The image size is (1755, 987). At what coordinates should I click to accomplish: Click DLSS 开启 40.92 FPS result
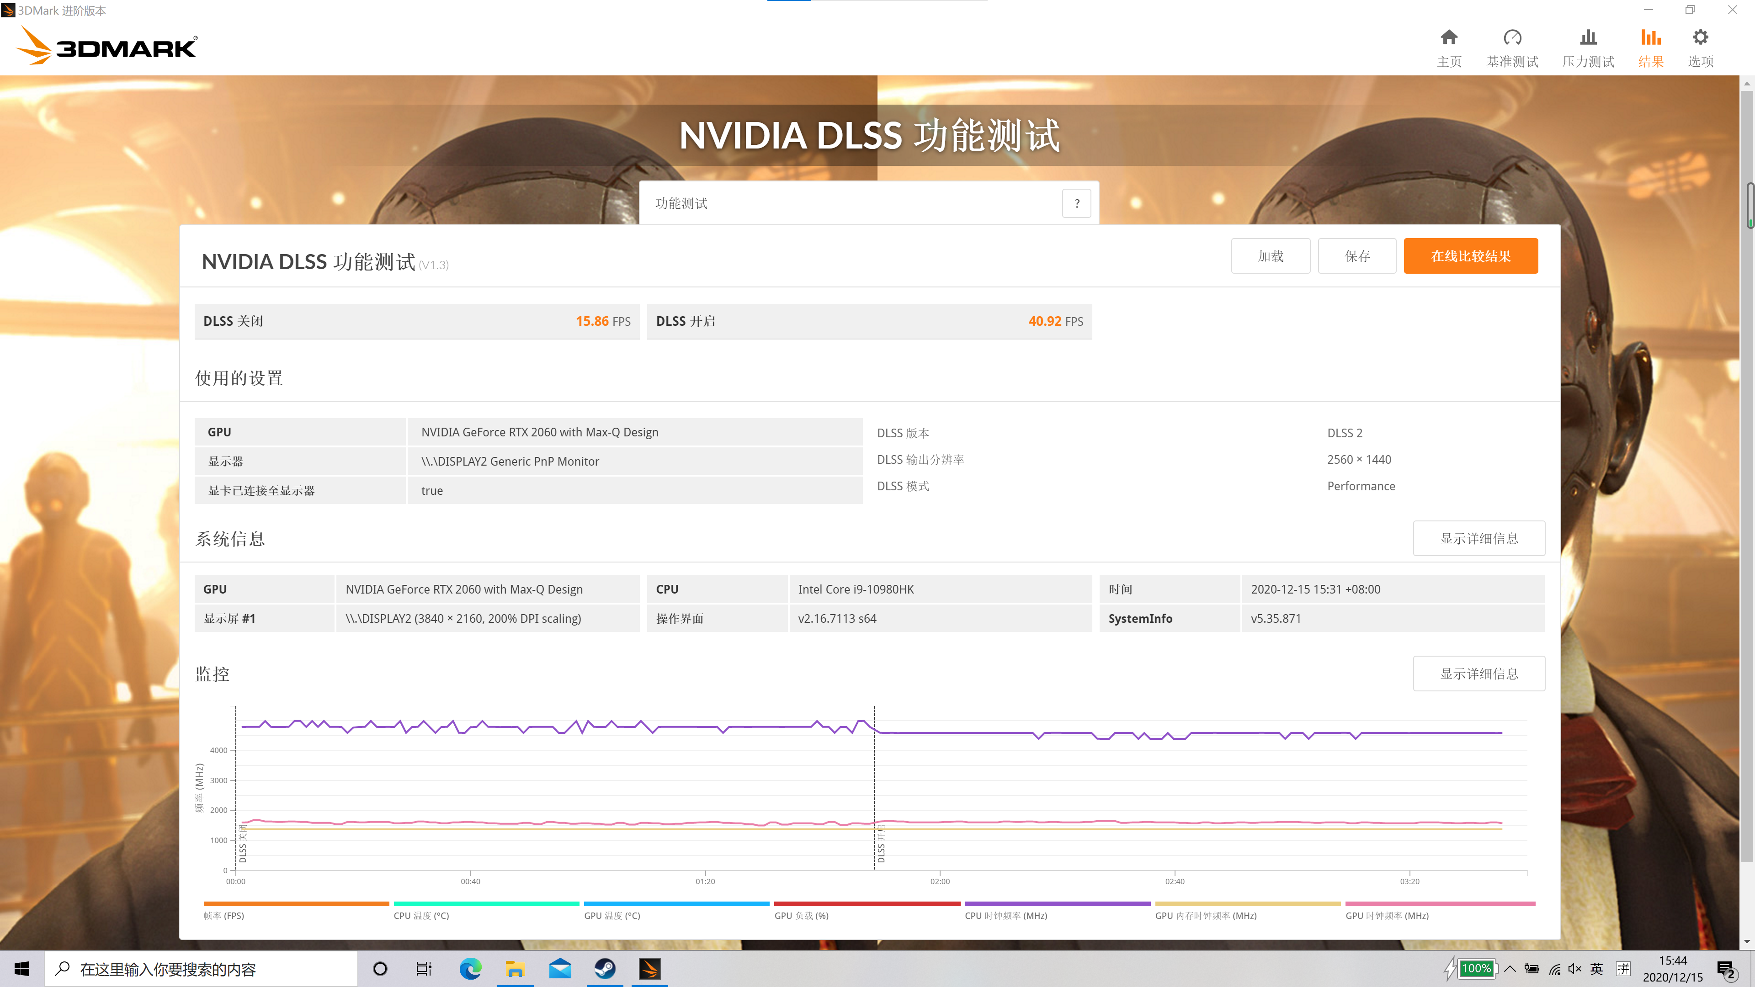pyautogui.click(x=869, y=322)
